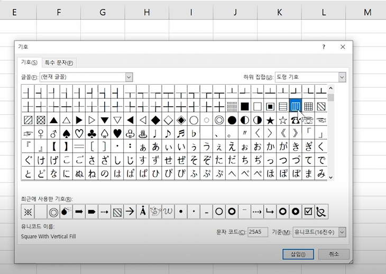
Task: Click the symbol list scrollbar thumb
Action: (330, 97)
